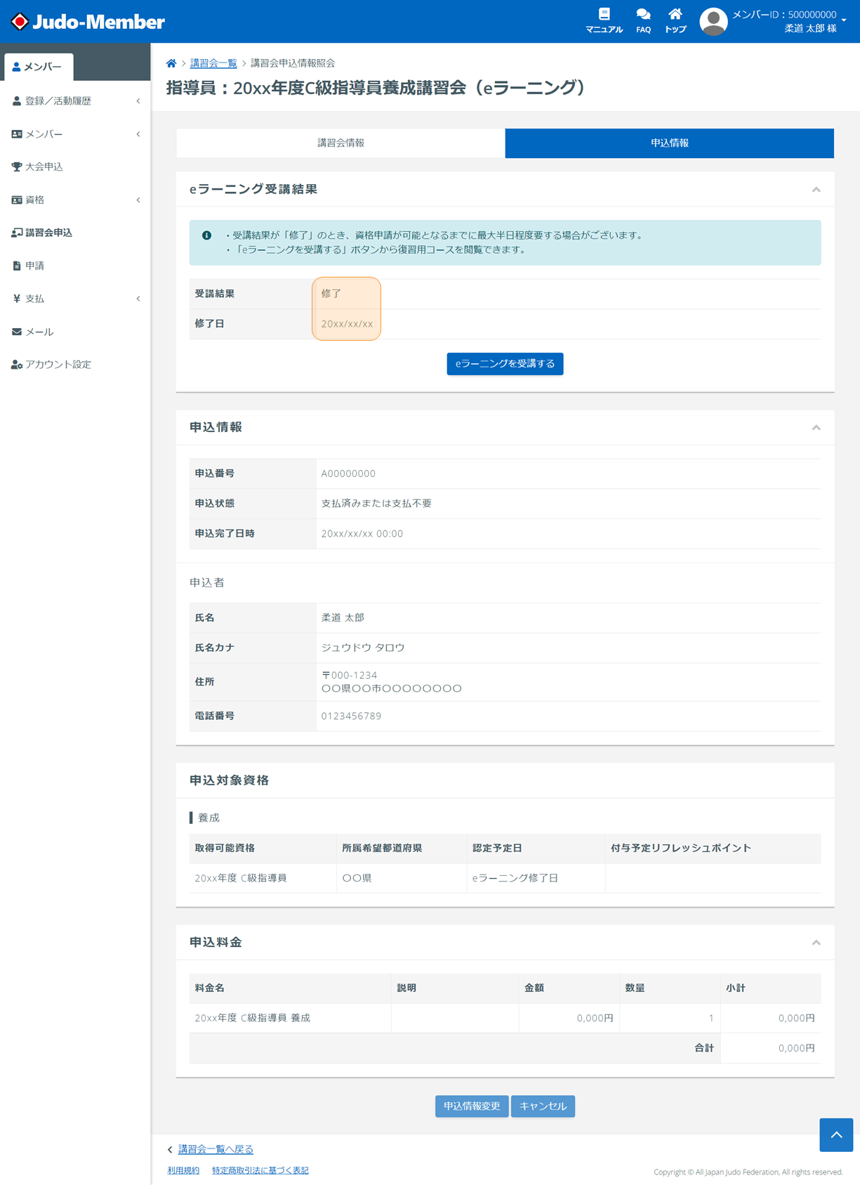
Task: Click the 講習会申込 sidebar icon
Action: coord(17,233)
